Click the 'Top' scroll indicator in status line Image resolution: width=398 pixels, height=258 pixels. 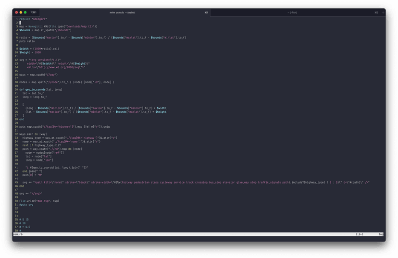pyautogui.click(x=381, y=234)
